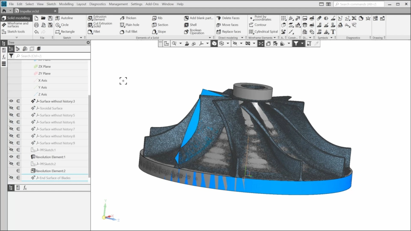The image size is (411, 231).
Task: Hide Surface without history:3 via eye icon
Action: (x=11, y=101)
